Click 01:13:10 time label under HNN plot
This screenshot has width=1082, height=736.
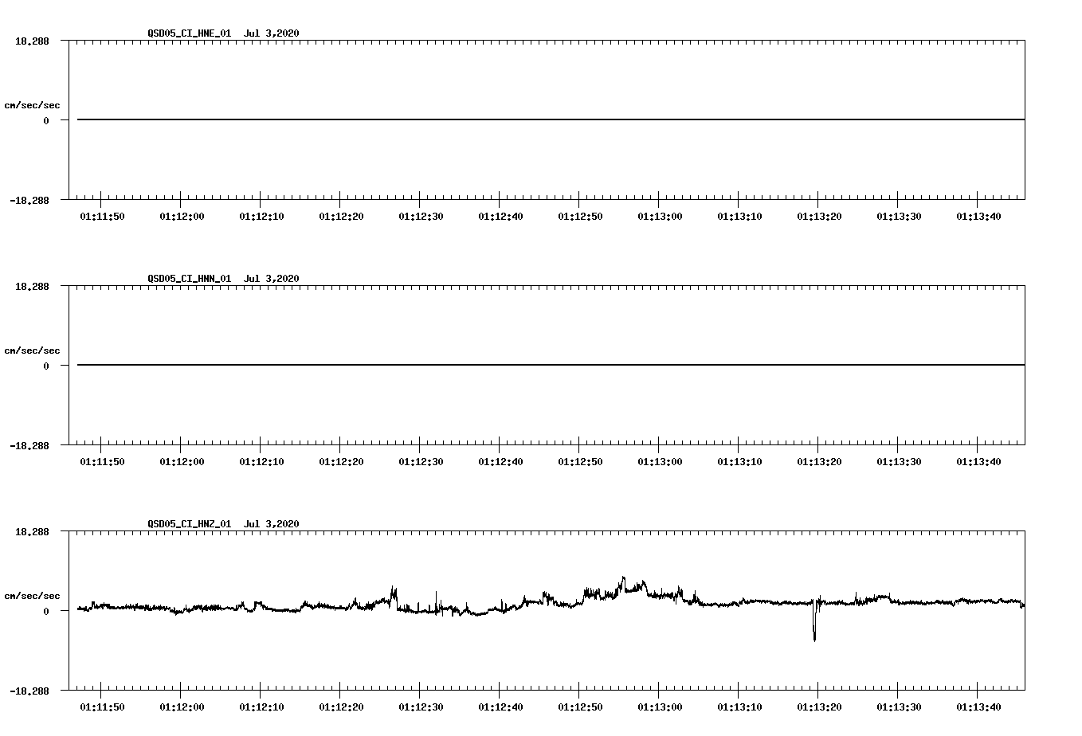click(x=739, y=462)
